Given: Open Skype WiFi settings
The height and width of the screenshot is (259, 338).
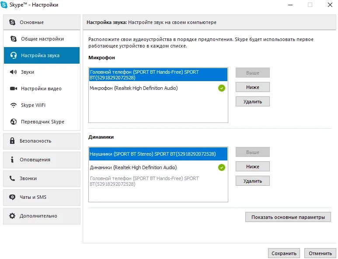Looking at the screenshot, I should tap(42, 105).
